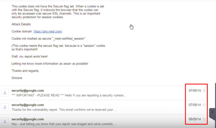Viewport: 216px width, 128px height.
Task: Click the 08/09/14 date on triaged email
Action: pyautogui.click(x=195, y=119)
